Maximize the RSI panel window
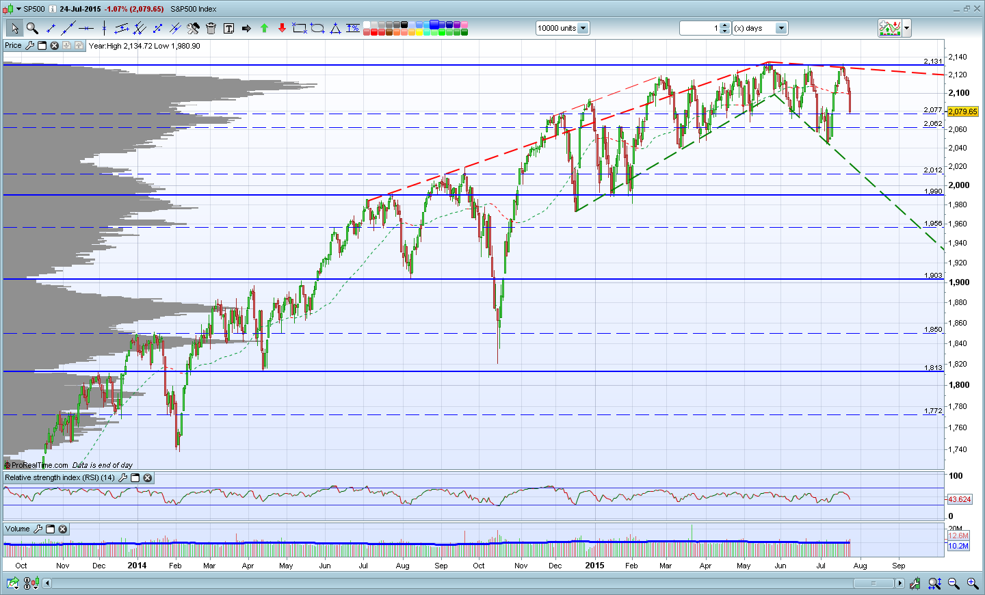Viewport: 985px width, 595px height. click(135, 478)
